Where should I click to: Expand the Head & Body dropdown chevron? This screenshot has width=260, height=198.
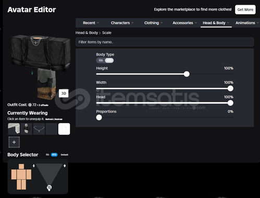(228, 23)
